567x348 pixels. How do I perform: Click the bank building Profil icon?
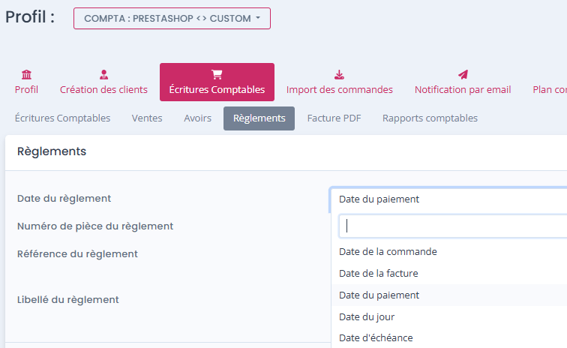(26, 74)
